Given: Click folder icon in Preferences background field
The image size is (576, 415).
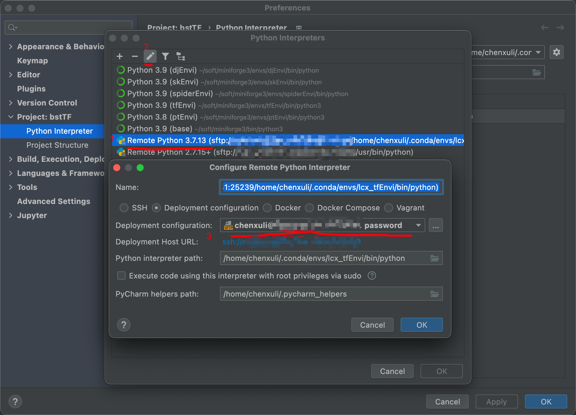Looking at the screenshot, I should click(537, 72).
